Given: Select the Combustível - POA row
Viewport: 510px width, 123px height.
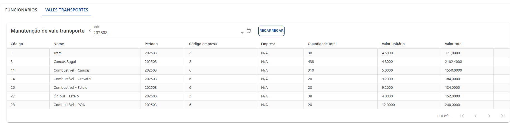Looking at the screenshot, I should point(258,105).
